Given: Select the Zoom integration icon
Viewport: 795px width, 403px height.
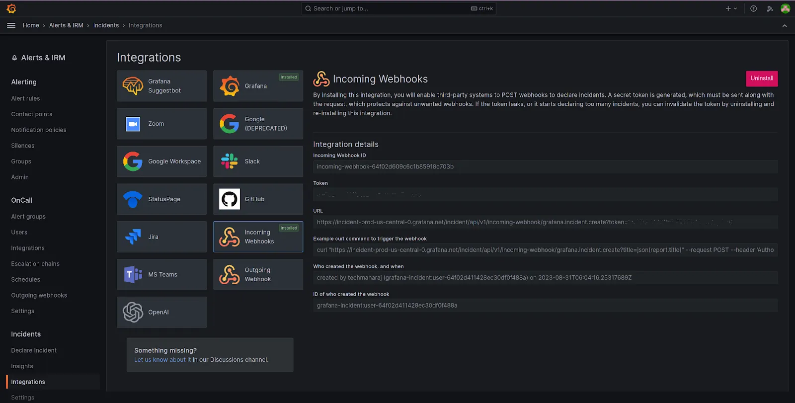Looking at the screenshot, I should [133, 124].
